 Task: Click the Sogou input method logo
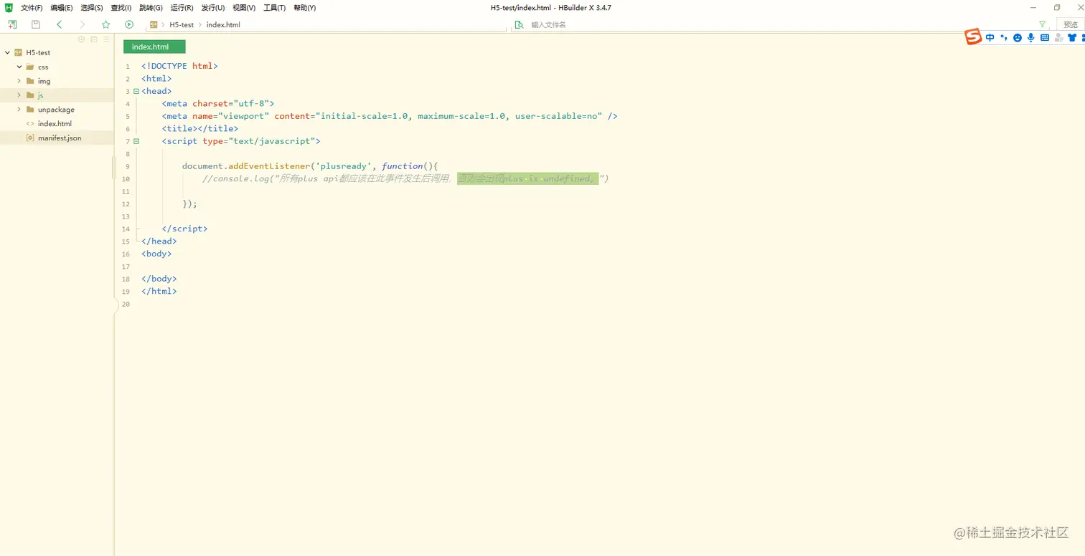(973, 37)
